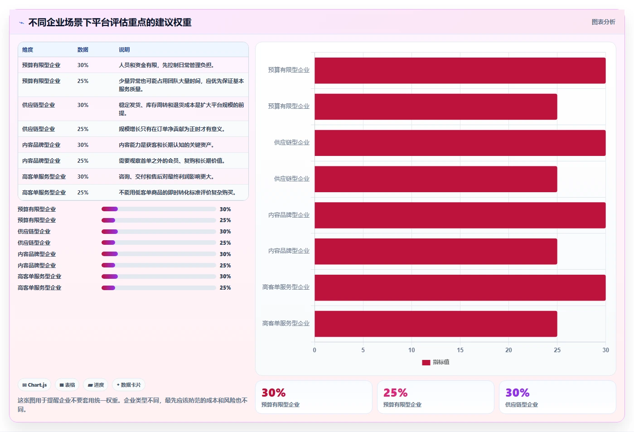Image resolution: width=634 pixels, height=432 pixels.
Task: Click the longer 高客单服务型企业 chart bar
Action: 460,287
